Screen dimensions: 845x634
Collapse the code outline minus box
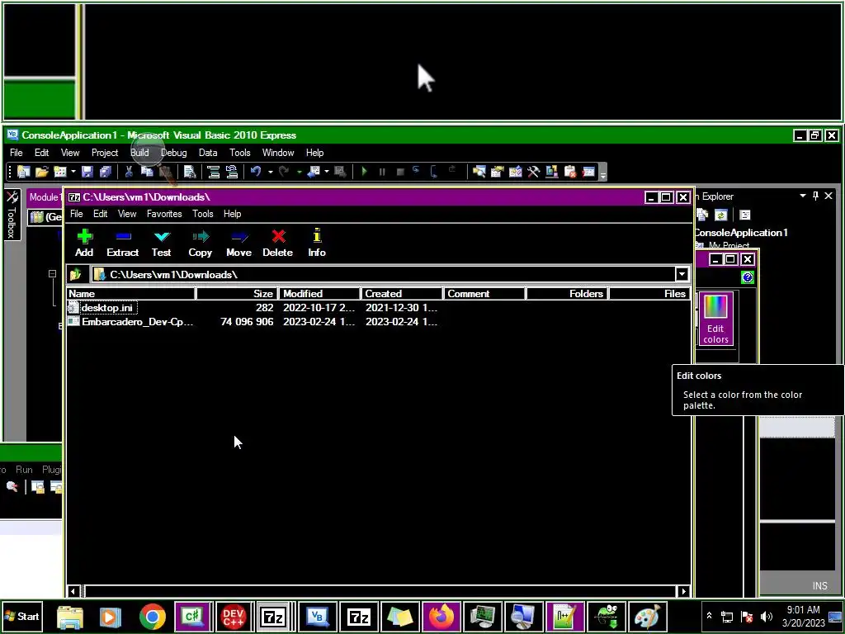(52, 274)
